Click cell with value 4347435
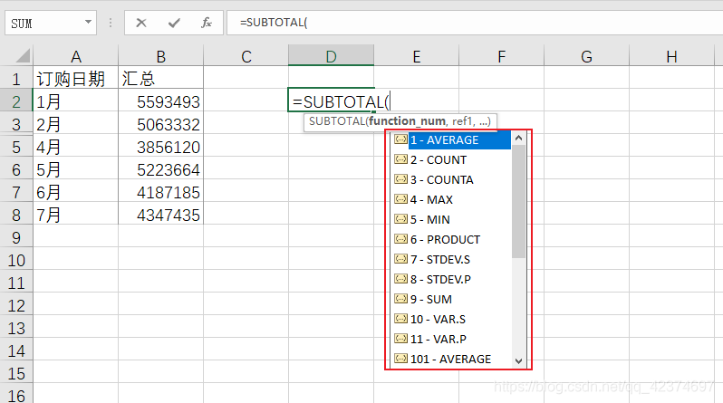 tap(161, 215)
